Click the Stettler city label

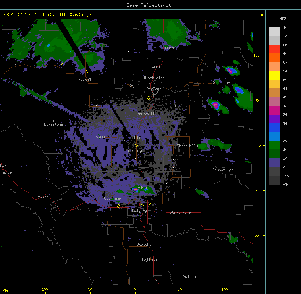point(221,83)
